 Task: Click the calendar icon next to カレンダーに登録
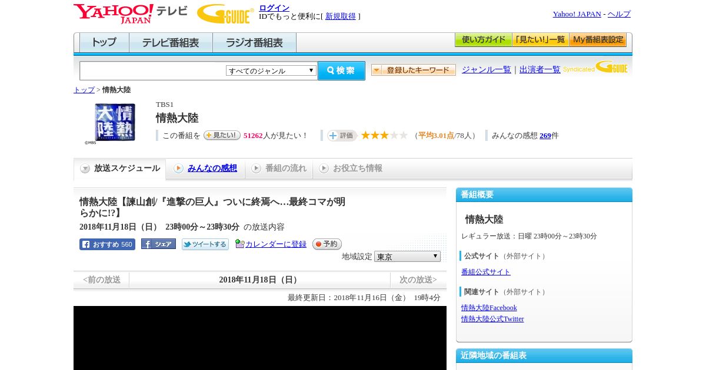pos(239,244)
